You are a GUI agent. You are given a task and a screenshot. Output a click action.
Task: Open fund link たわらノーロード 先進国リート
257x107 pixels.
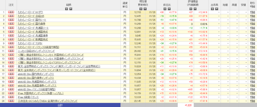pos(33,28)
